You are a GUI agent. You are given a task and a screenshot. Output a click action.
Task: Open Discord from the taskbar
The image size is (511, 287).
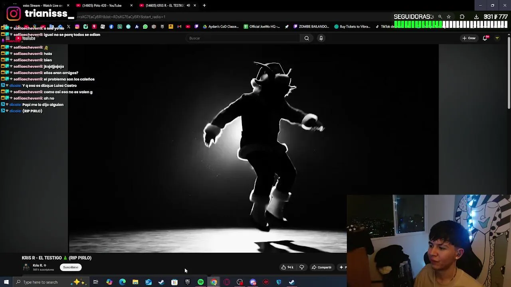click(x=253, y=282)
